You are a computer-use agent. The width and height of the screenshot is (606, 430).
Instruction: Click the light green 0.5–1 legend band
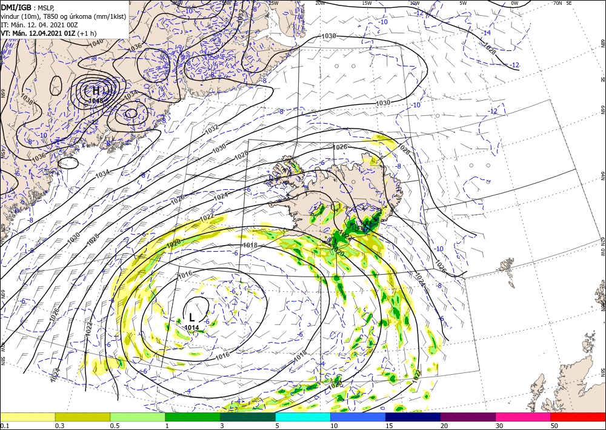click(138, 417)
